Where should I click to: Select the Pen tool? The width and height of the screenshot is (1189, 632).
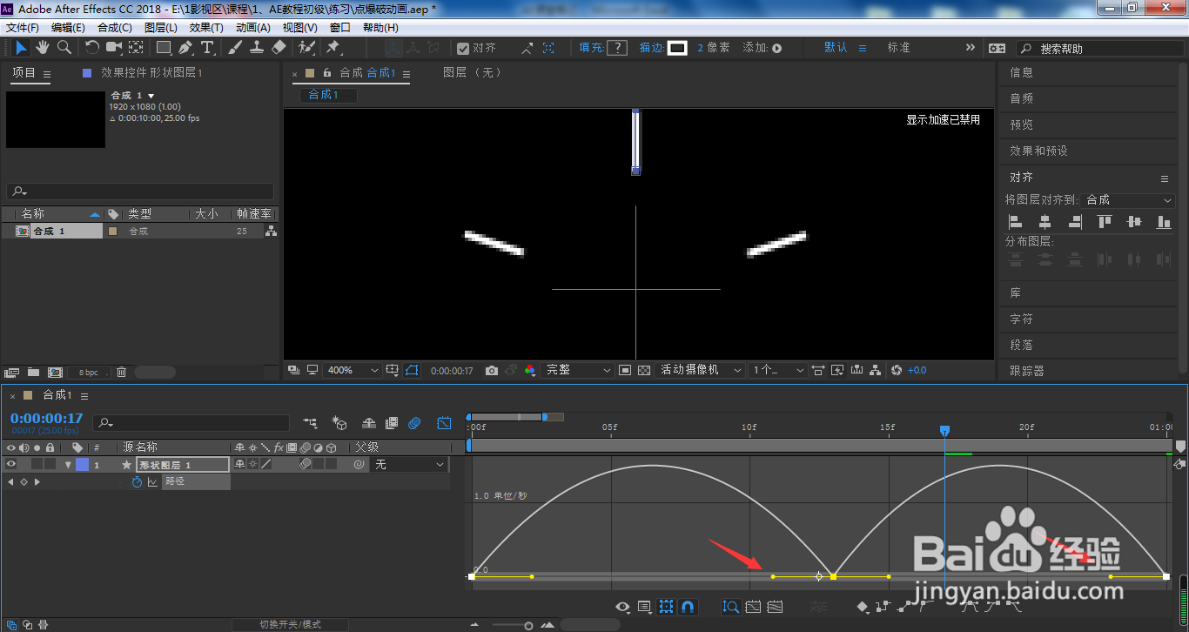pos(185,47)
